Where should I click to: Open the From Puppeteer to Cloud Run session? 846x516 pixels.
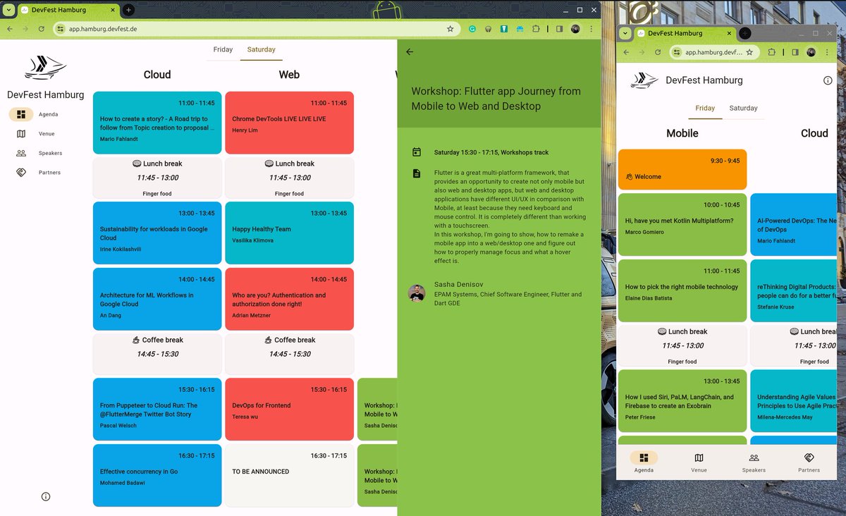pos(157,409)
